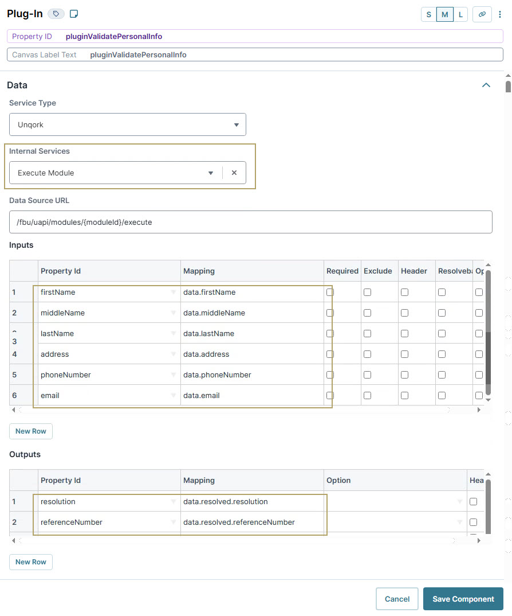
Task: Click the tag icon next to Plug-In title
Action: pos(56,13)
